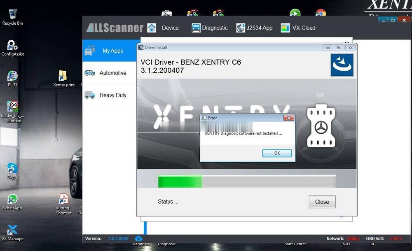The width and height of the screenshot is (412, 251).
Task: Click the blue update arrow icon in Driver Install
Action: pyautogui.click(x=342, y=65)
